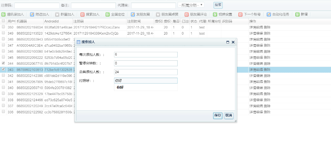This screenshot has width=331, height=159.
Task: Select Androidid cell c981dd2d119e096
Action: coord(58,75)
